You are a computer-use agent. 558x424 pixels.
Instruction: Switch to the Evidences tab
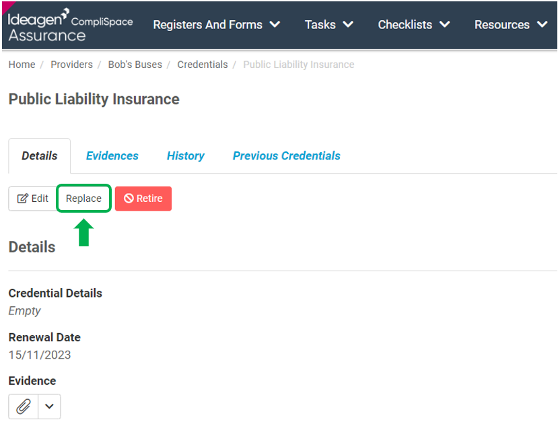(112, 155)
